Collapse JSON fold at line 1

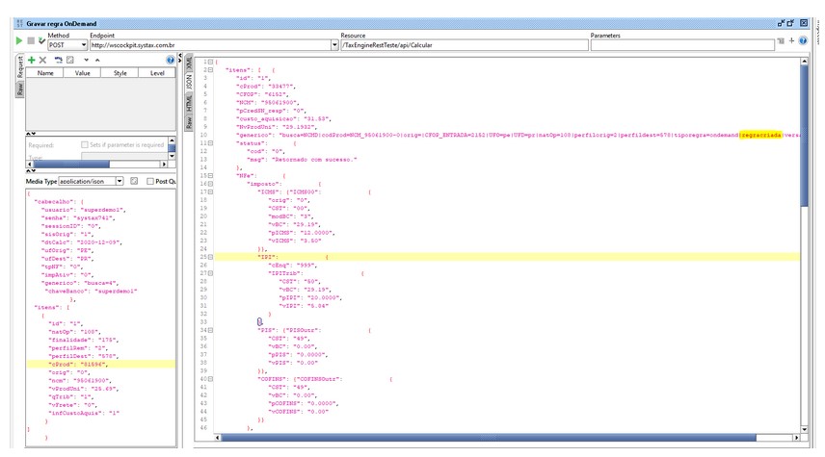coord(210,62)
